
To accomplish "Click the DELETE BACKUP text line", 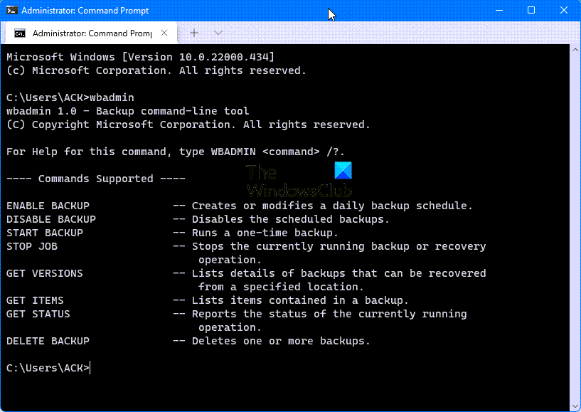I will coord(47,340).
